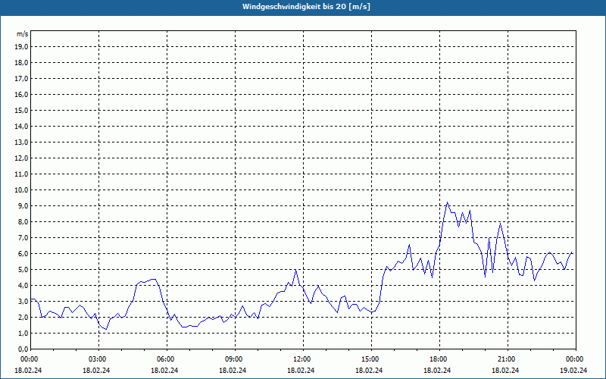
Task: Click the wind speed peak near 18:20
Action: click(447, 202)
